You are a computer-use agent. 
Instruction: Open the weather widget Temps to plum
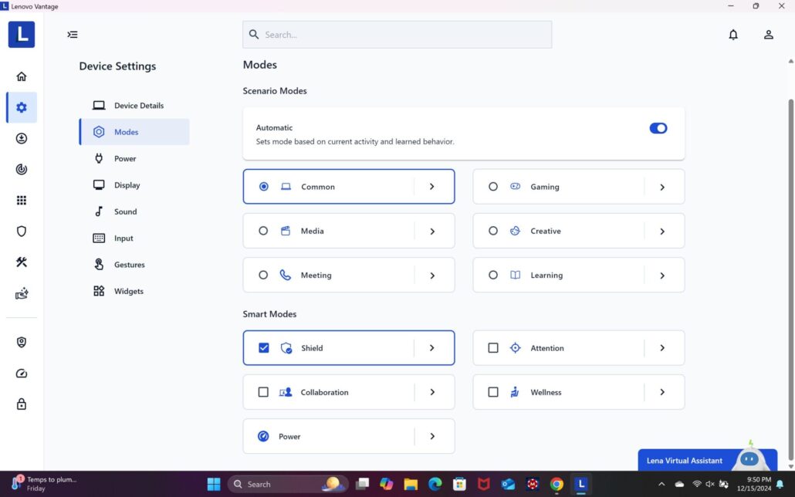44,484
